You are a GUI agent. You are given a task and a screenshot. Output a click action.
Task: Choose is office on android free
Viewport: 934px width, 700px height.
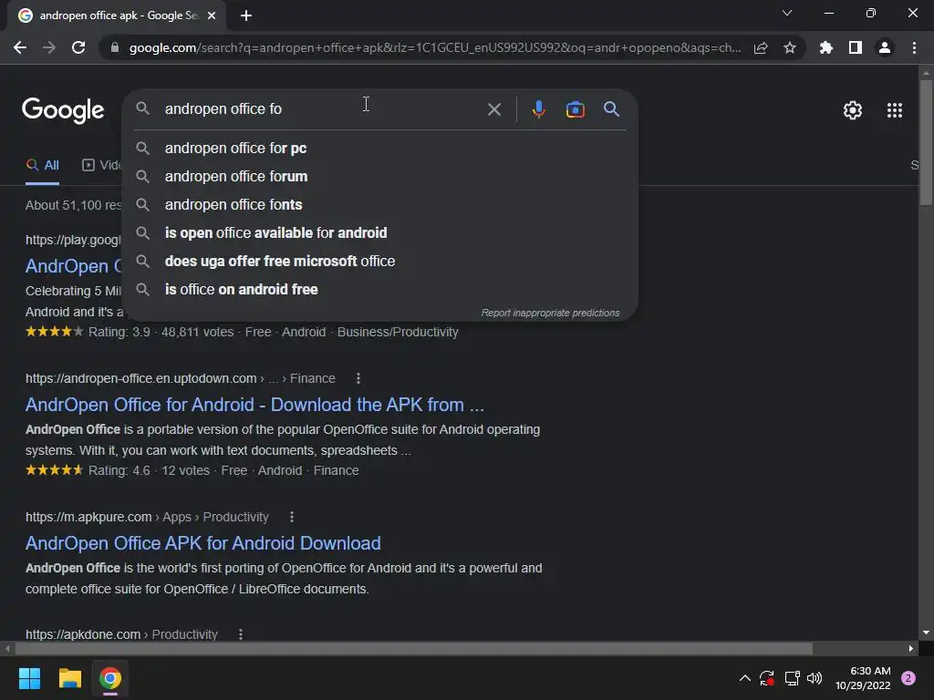[x=380, y=289]
